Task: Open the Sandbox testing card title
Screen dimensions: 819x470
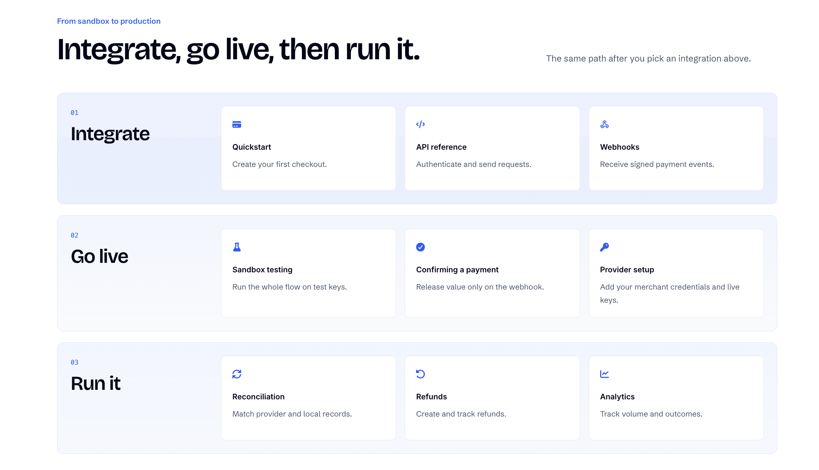Action: [x=262, y=270]
